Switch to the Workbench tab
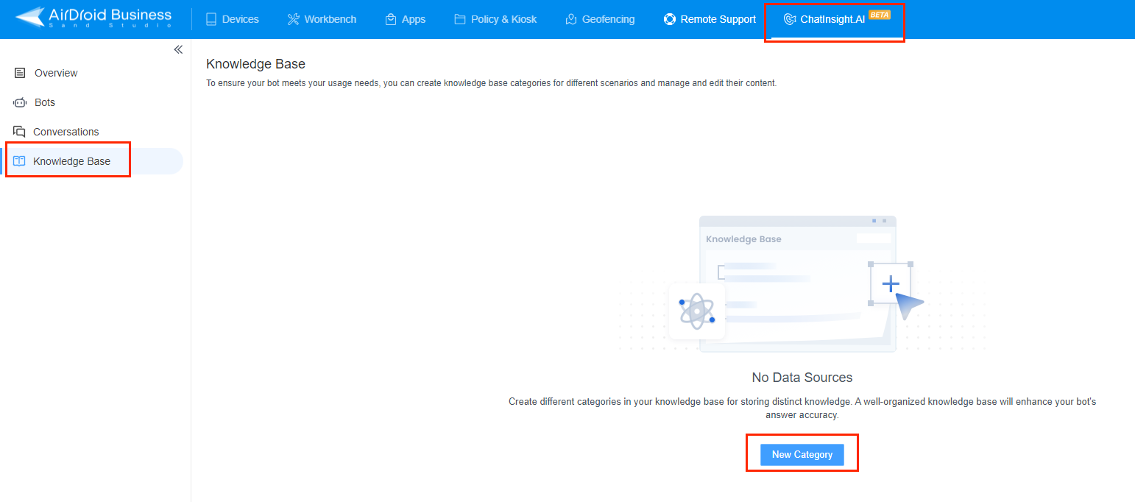 322,19
